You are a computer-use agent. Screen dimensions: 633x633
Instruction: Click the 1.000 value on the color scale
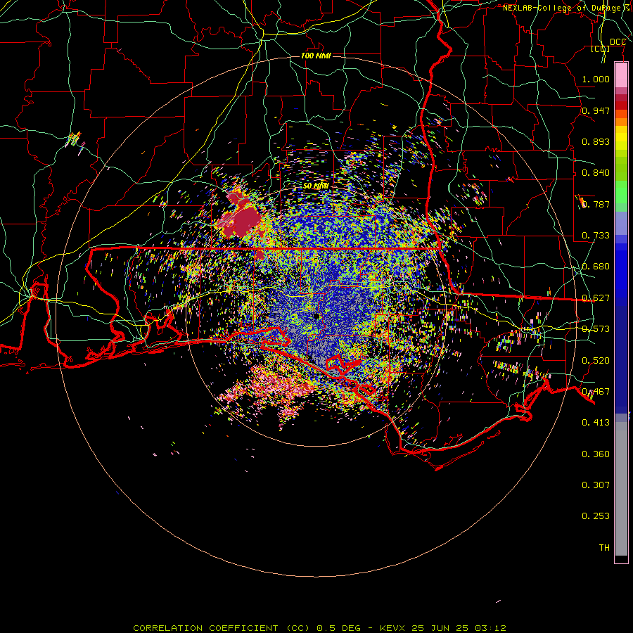(x=596, y=79)
